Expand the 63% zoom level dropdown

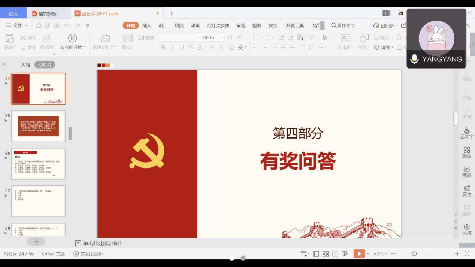pos(386,254)
